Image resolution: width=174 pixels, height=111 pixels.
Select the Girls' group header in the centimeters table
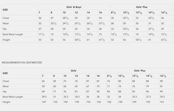pyautogui.click(x=74, y=71)
